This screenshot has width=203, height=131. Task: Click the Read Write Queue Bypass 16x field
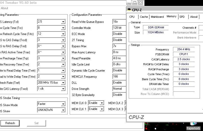[119, 22]
